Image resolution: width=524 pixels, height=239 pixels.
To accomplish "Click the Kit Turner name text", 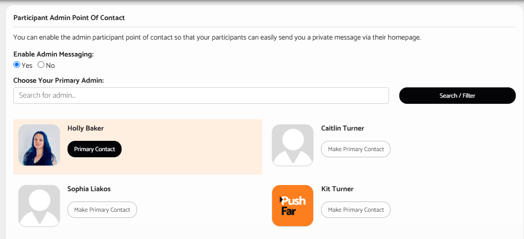I will click(337, 189).
